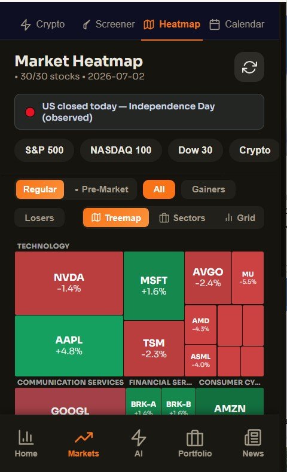287x472 pixels.
Task: Open the News section icon
Action: click(x=253, y=443)
